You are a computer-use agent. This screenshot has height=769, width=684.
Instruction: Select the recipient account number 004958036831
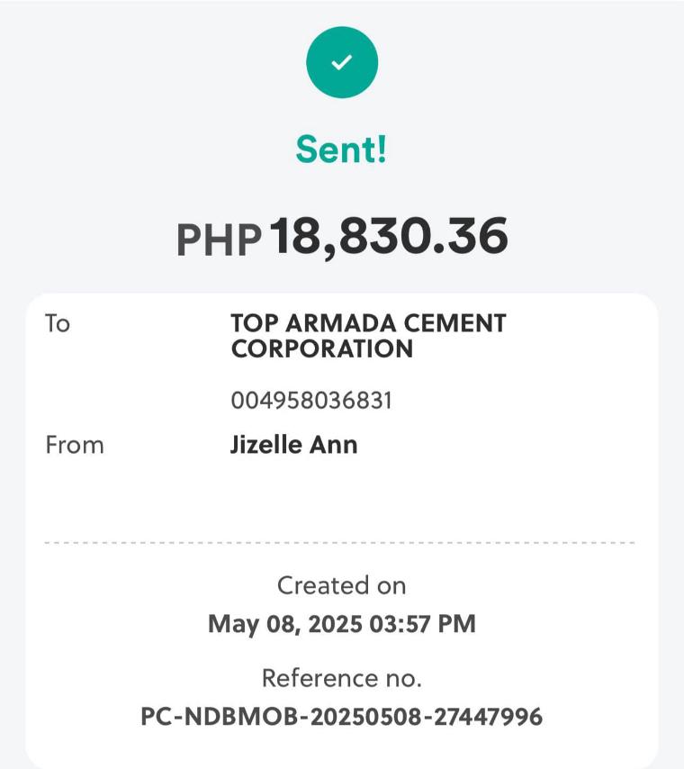[311, 401]
